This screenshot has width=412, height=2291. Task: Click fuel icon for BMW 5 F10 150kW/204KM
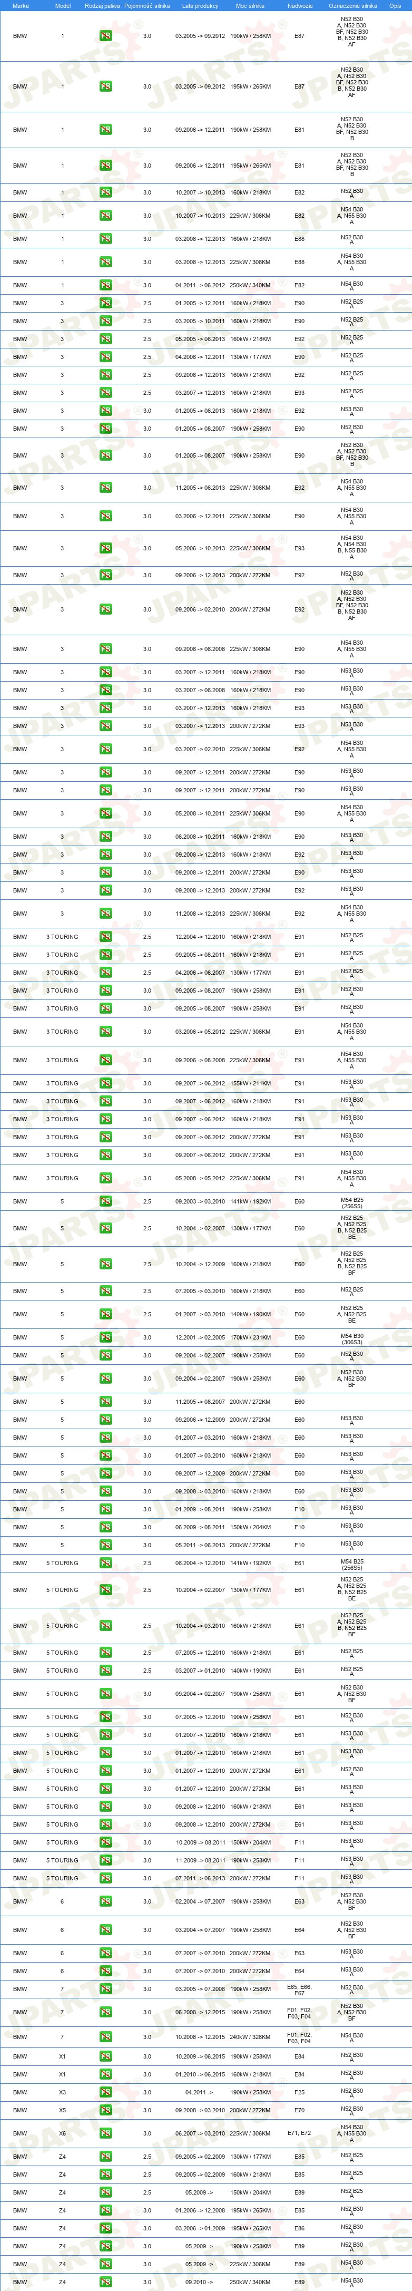105,1527
